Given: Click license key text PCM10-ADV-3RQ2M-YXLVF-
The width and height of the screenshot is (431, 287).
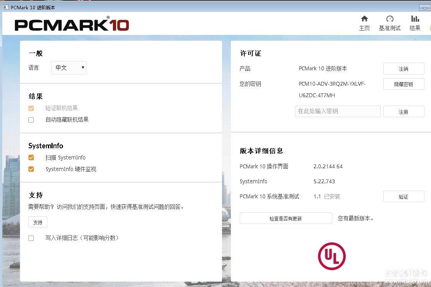Looking at the screenshot, I should [332, 84].
